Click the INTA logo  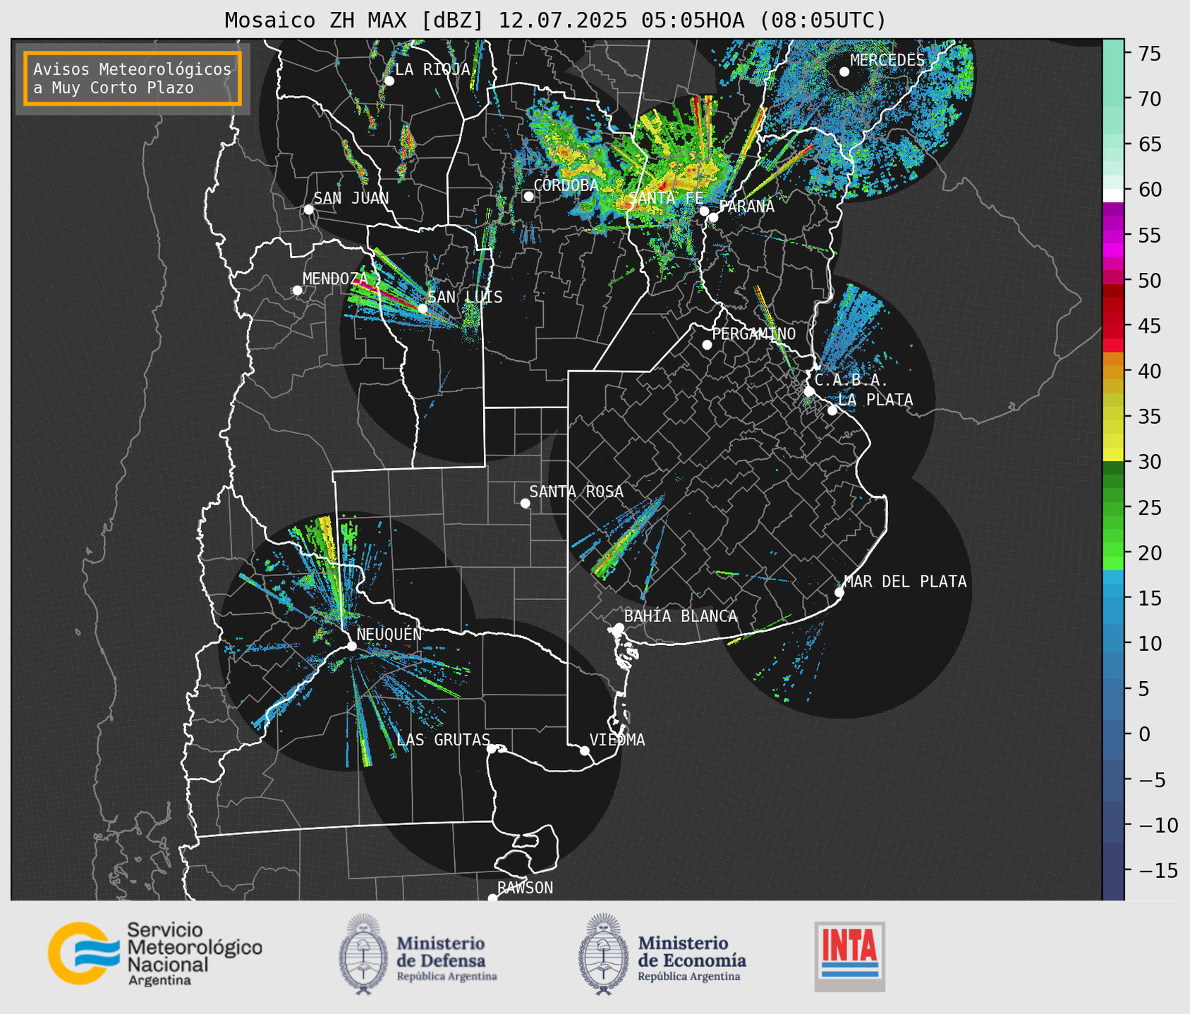pos(849,957)
